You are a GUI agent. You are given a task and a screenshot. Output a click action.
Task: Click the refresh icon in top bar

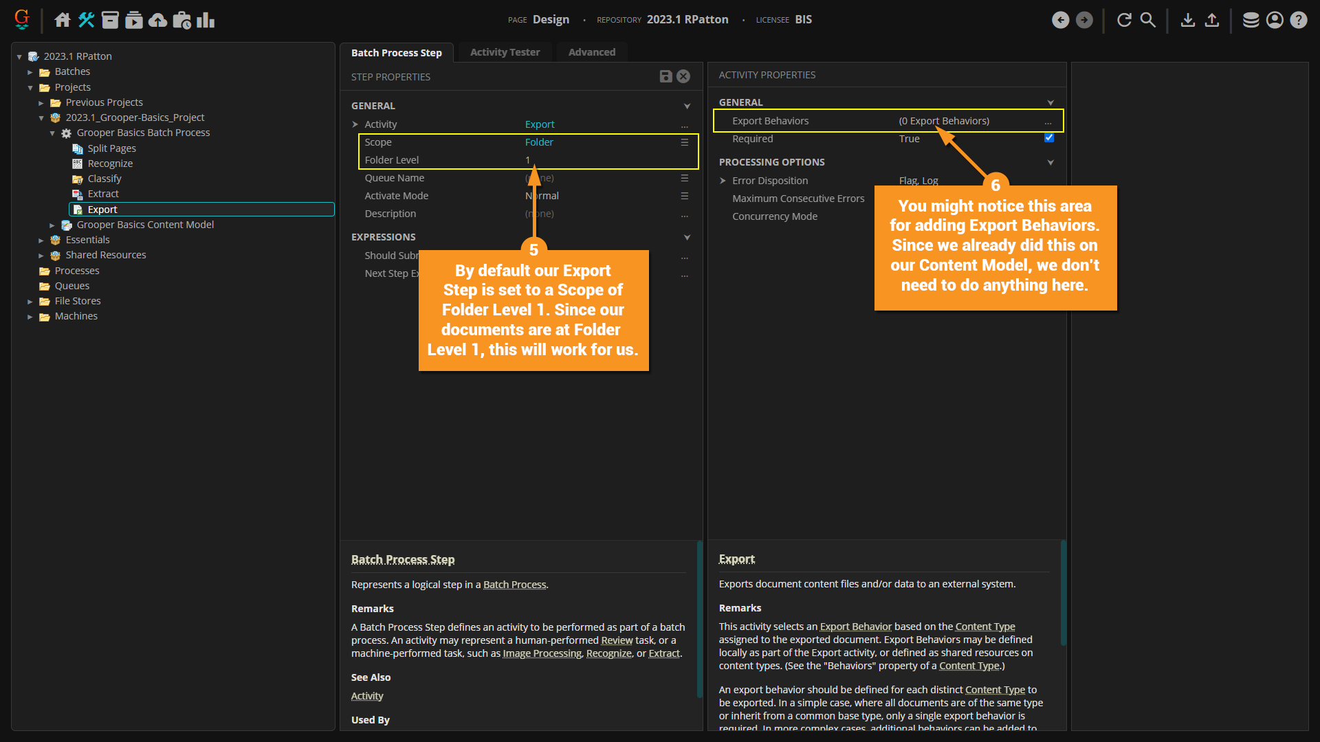(x=1124, y=20)
